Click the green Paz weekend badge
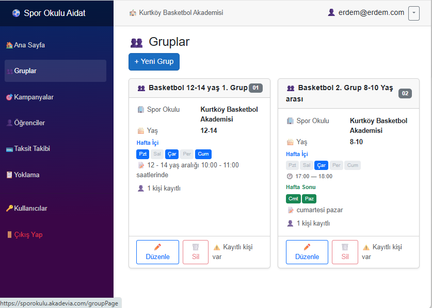The height and width of the screenshot is (308, 432). tap(309, 198)
